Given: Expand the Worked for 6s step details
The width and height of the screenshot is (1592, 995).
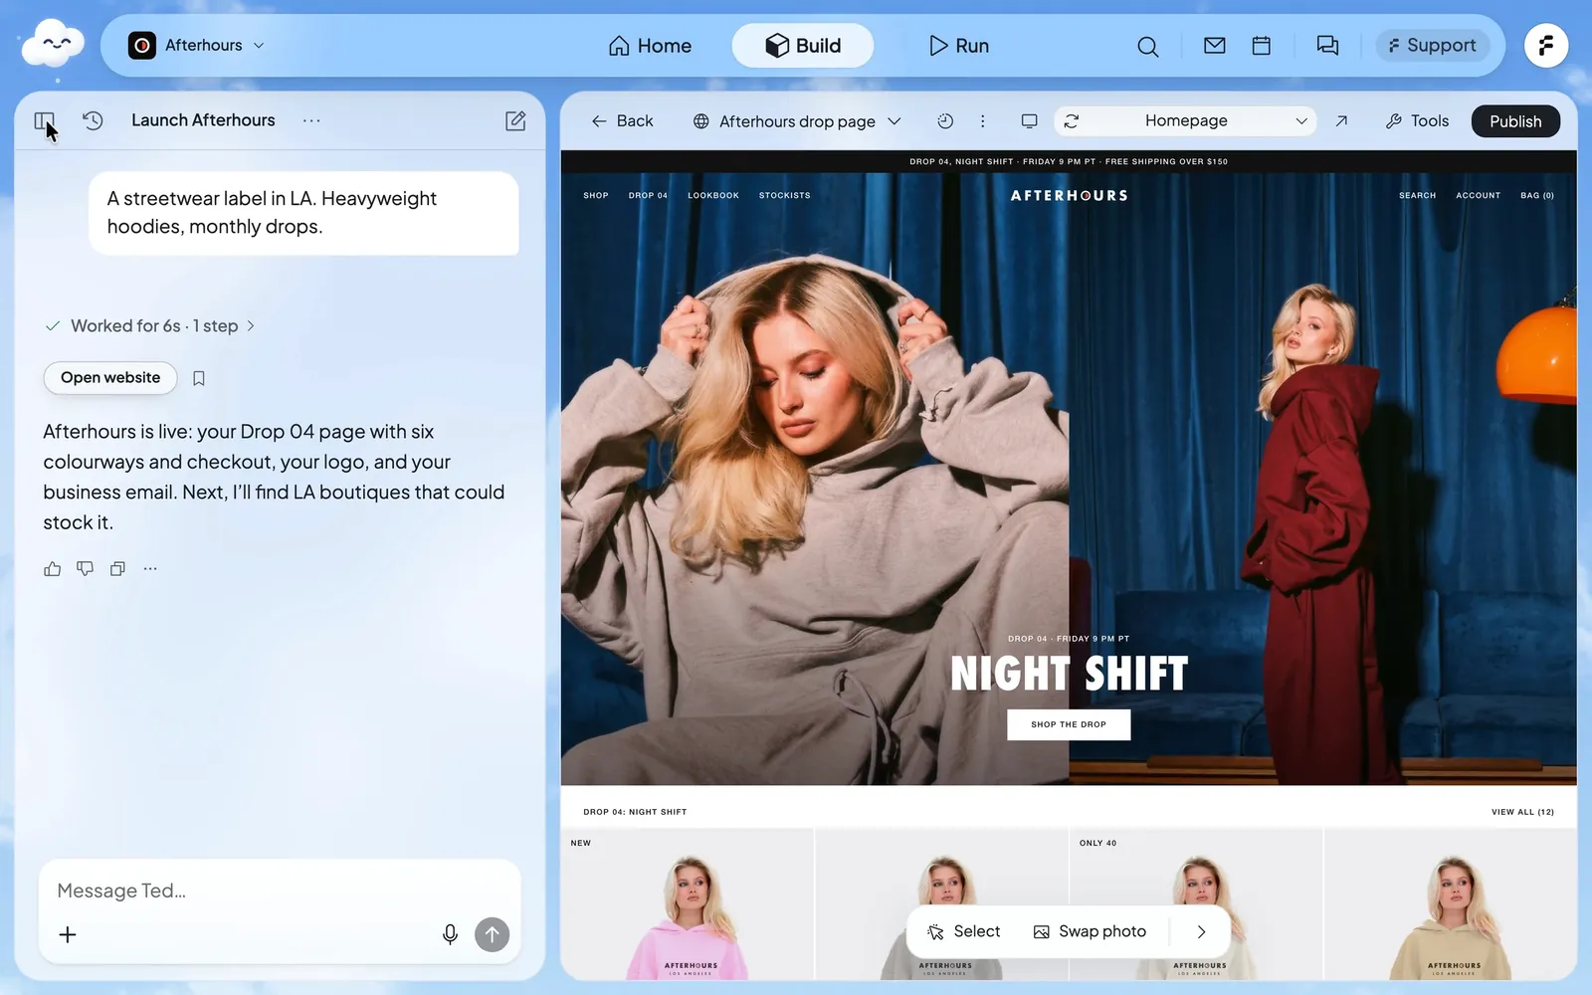Looking at the screenshot, I should point(150,326).
